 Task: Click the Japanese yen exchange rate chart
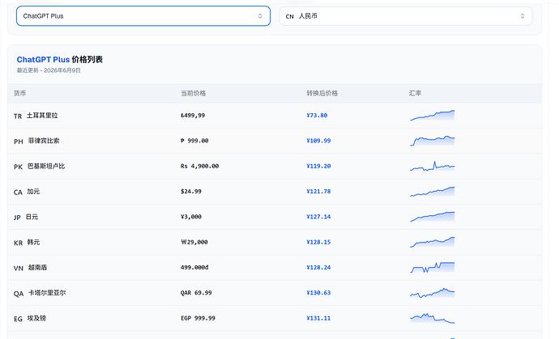point(433,217)
